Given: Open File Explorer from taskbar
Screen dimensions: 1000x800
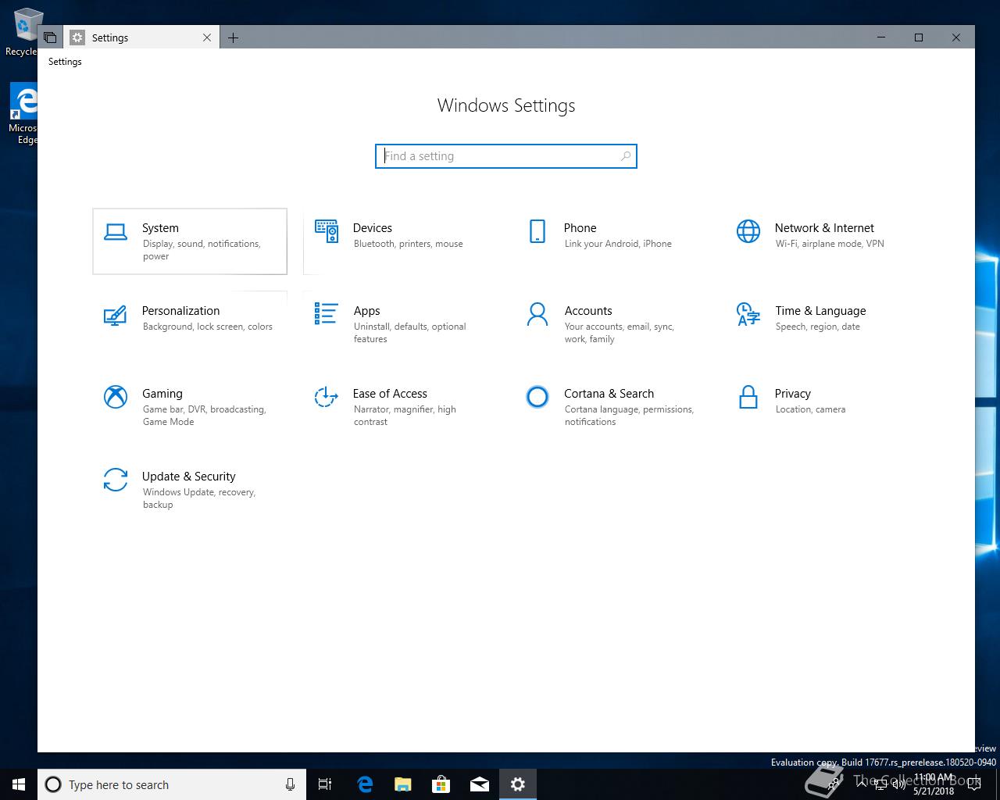Looking at the screenshot, I should pyautogui.click(x=402, y=784).
